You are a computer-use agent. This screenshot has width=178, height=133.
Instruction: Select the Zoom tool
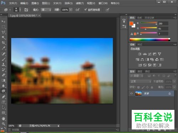[x=4, y=124]
